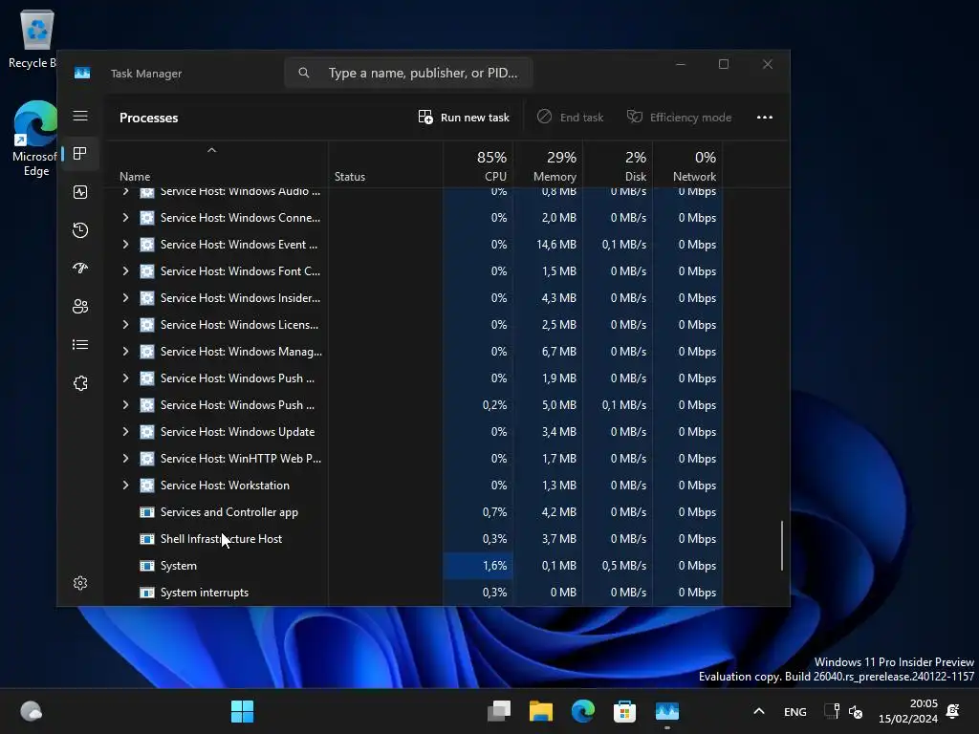Screen dimensions: 979x734
Task: Sort processes by Memory column
Action: pyautogui.click(x=548, y=164)
